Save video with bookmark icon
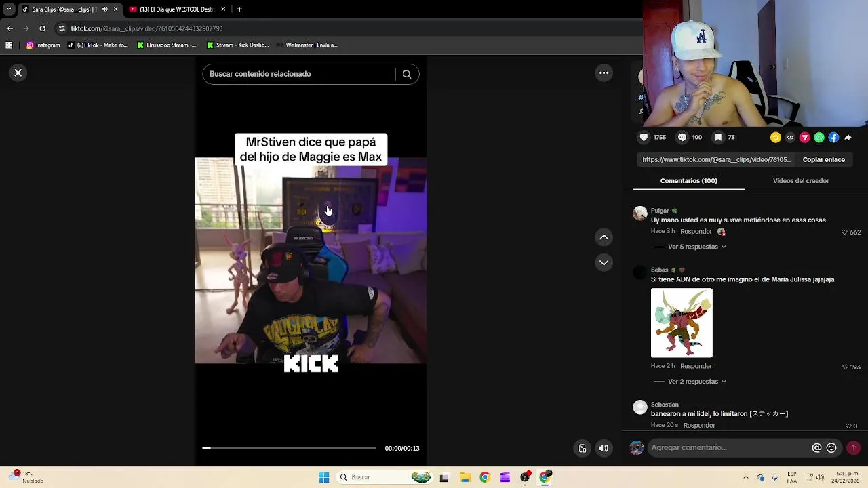This screenshot has height=488, width=868. coord(718,137)
